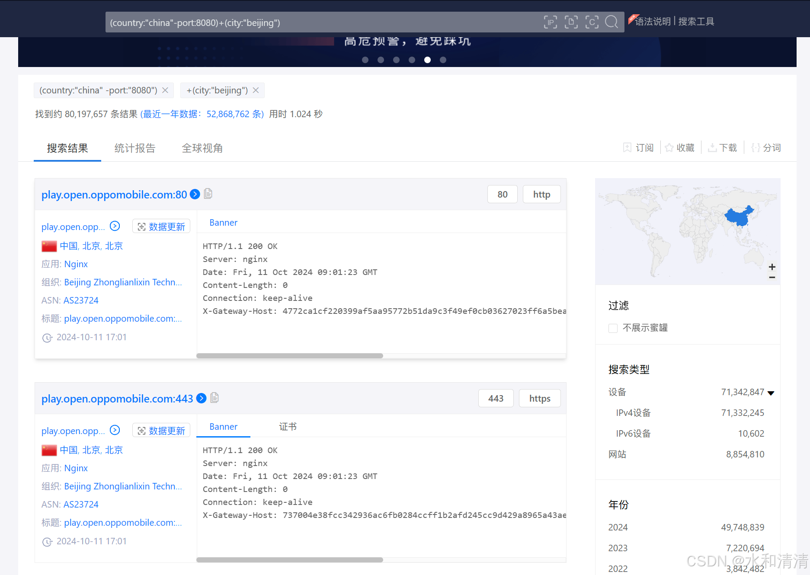Click Beijing Zhonglianlixin organization in port 443 card
Screen dimensions: 810x575
(123, 486)
